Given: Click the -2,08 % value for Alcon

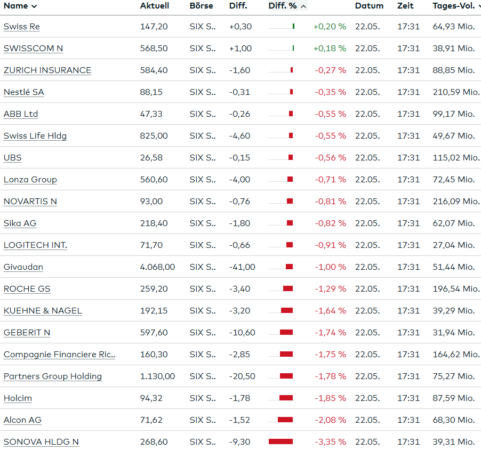Looking at the screenshot, I should [331, 420].
